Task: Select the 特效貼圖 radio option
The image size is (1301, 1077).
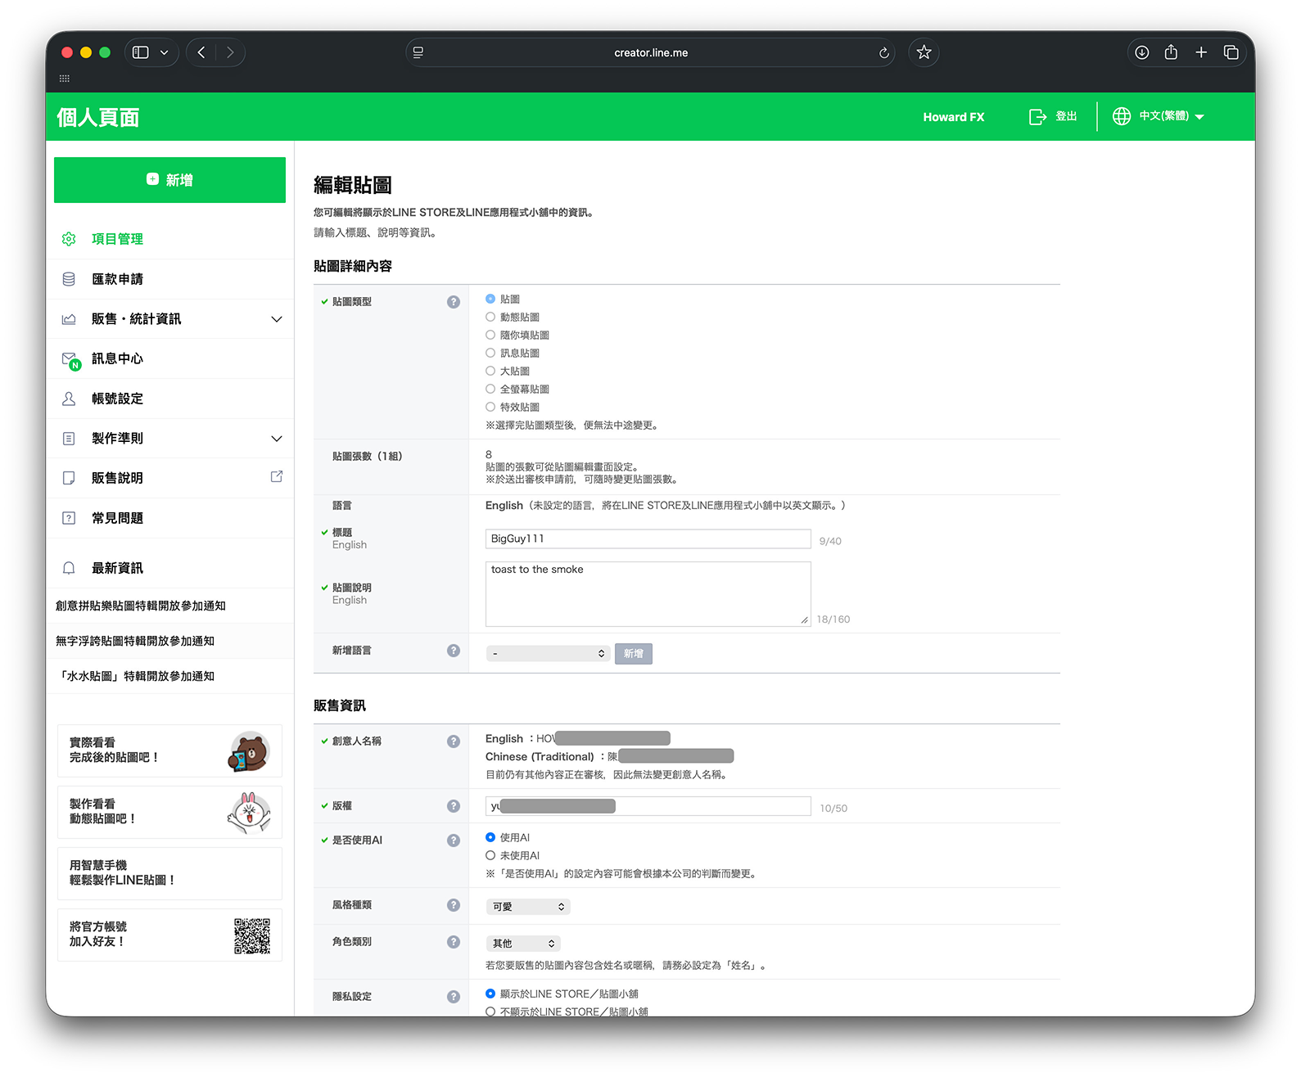Action: (x=490, y=407)
